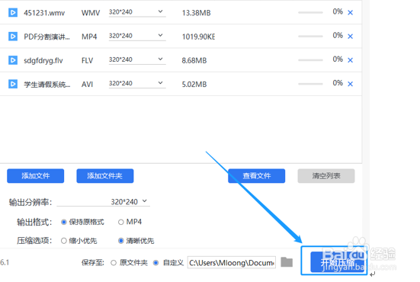Click the progress bar for 451231.wmv

click(x=310, y=13)
